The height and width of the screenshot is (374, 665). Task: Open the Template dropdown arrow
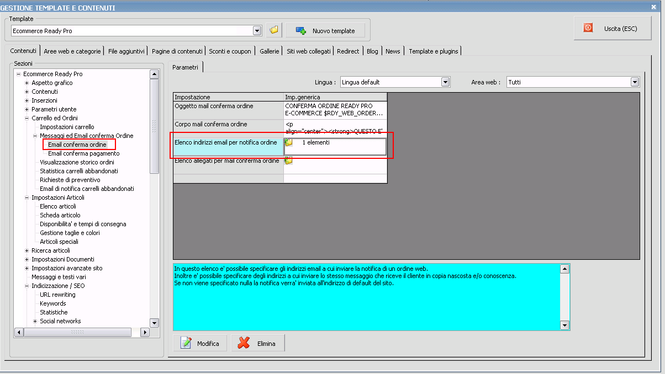click(257, 31)
